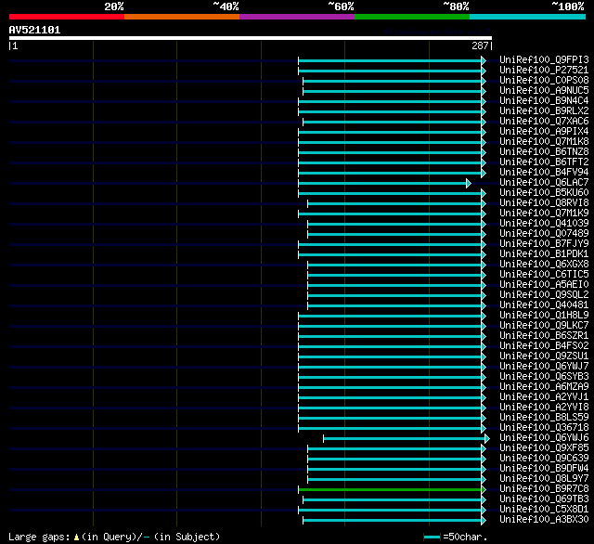Click the UniRef100_C5X8D1 label
The image size is (594, 544).
(x=544, y=510)
